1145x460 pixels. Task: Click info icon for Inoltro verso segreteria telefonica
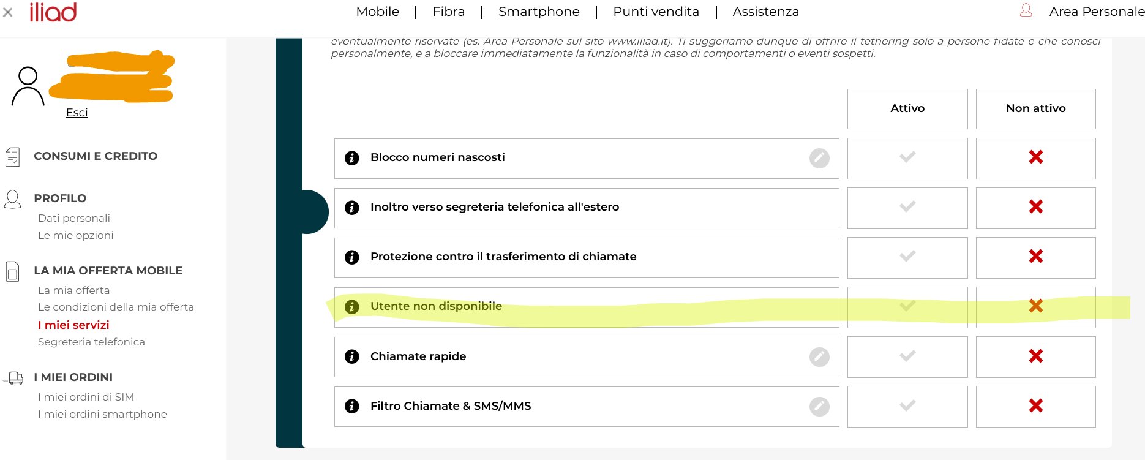(352, 208)
